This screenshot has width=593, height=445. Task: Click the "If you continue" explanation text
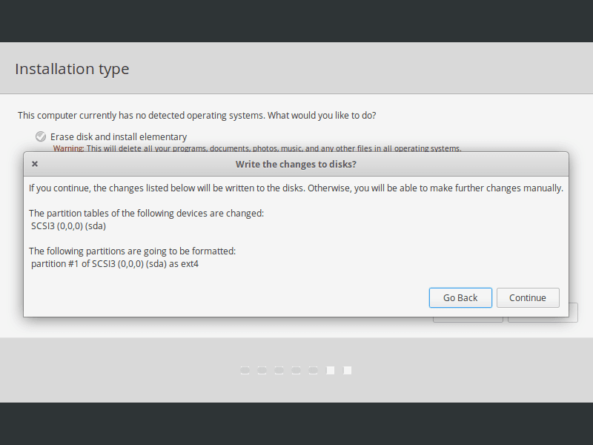296,188
